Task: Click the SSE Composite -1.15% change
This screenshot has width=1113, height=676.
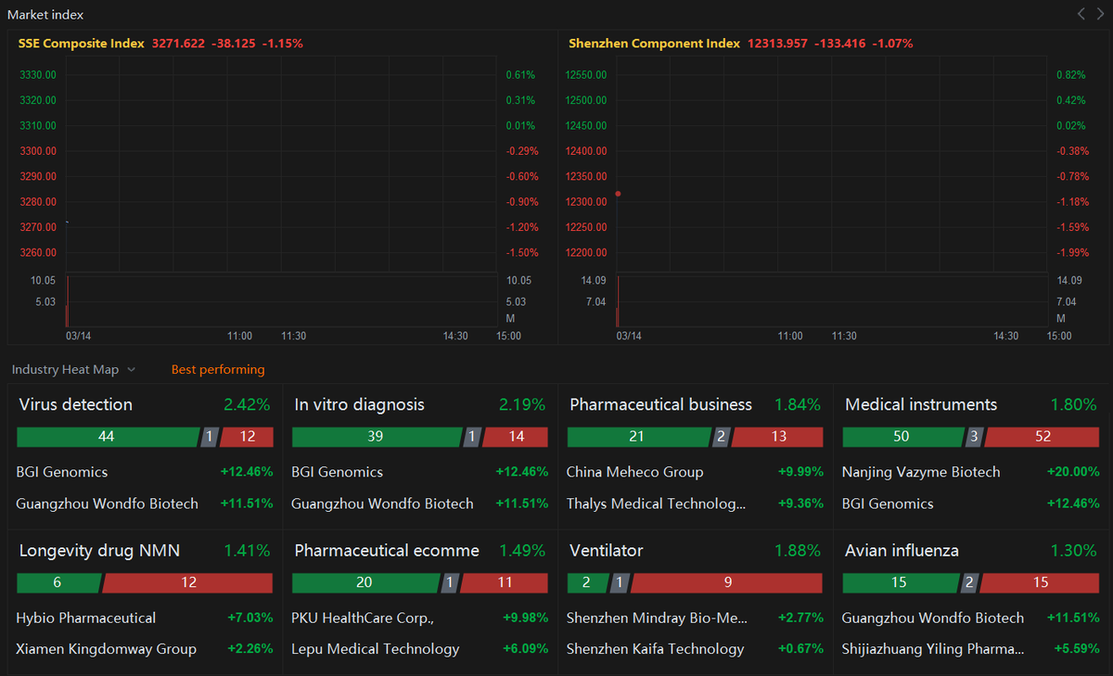Action: (283, 43)
